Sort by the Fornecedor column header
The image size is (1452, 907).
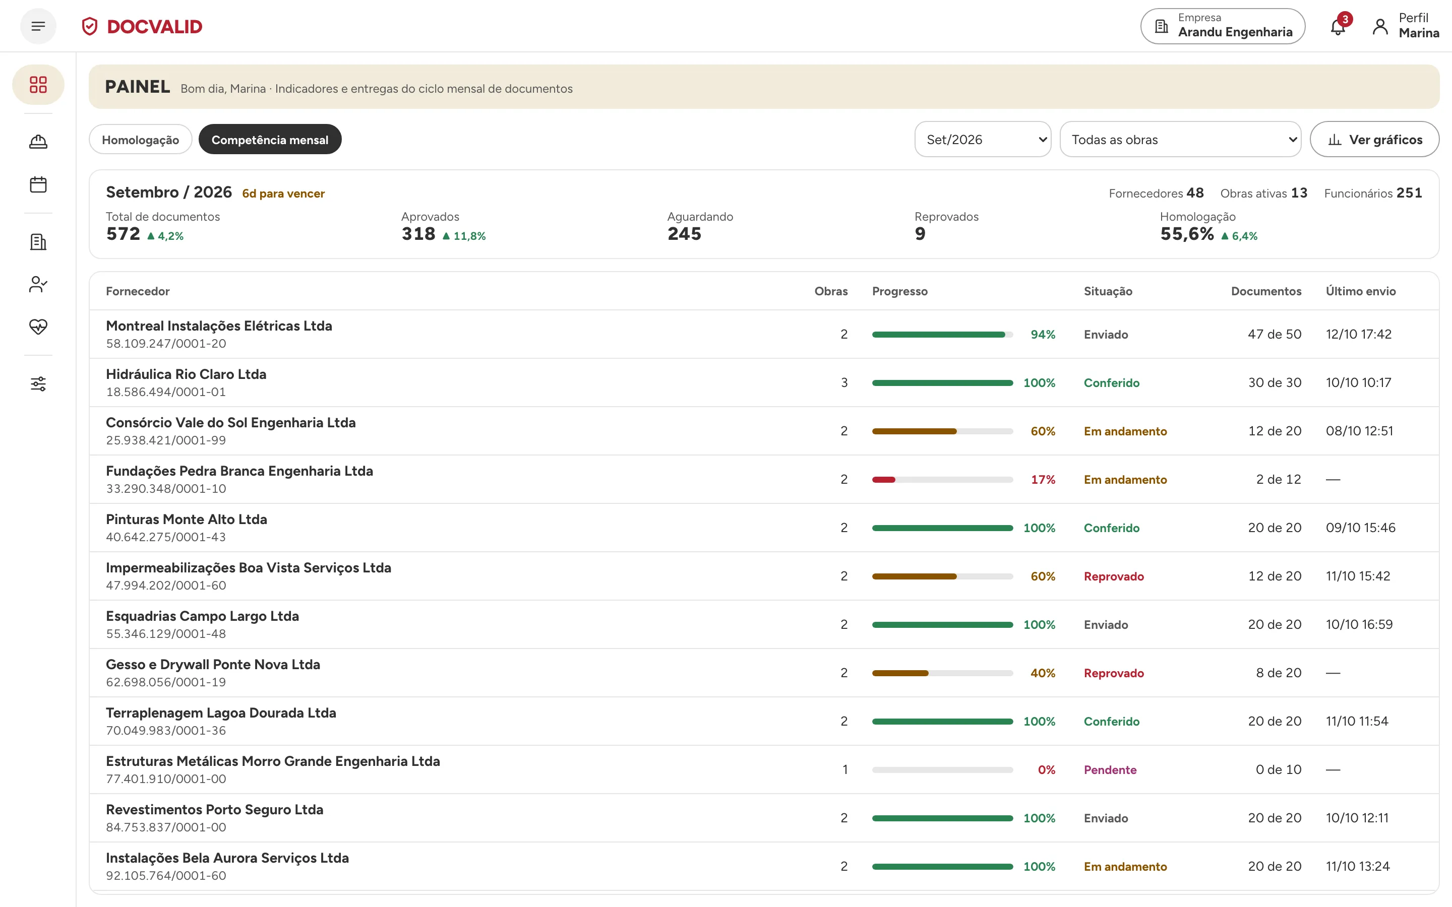tap(138, 291)
